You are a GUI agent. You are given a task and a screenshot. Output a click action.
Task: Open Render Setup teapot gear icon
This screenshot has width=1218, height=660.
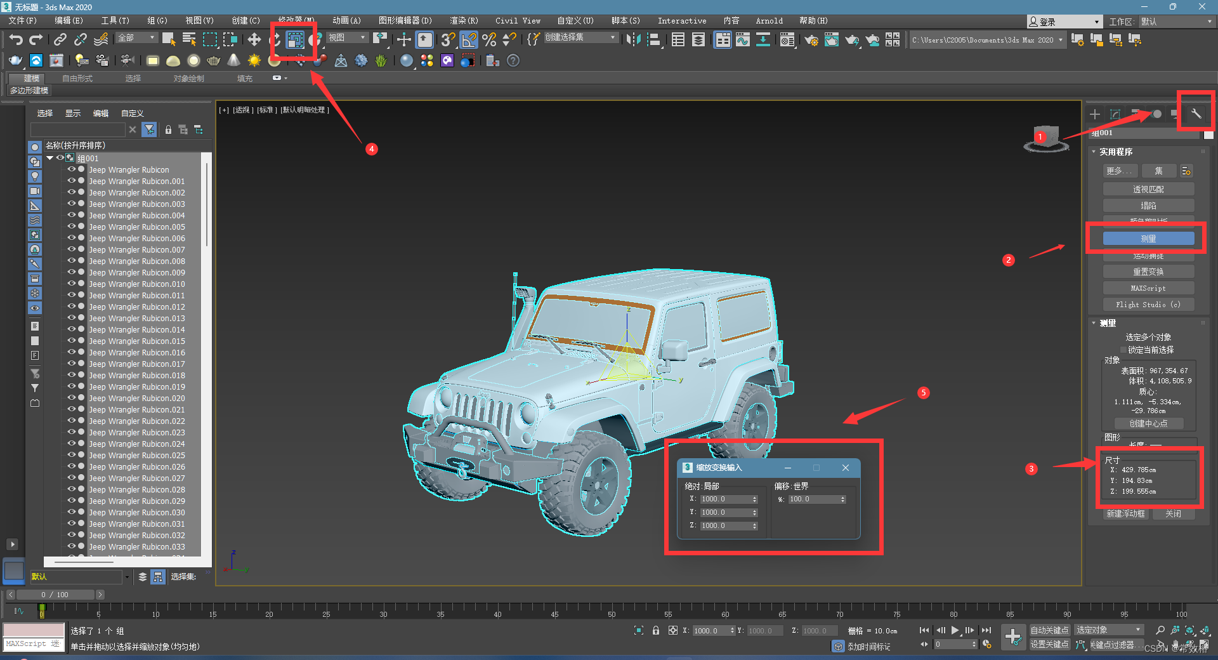[x=811, y=40]
